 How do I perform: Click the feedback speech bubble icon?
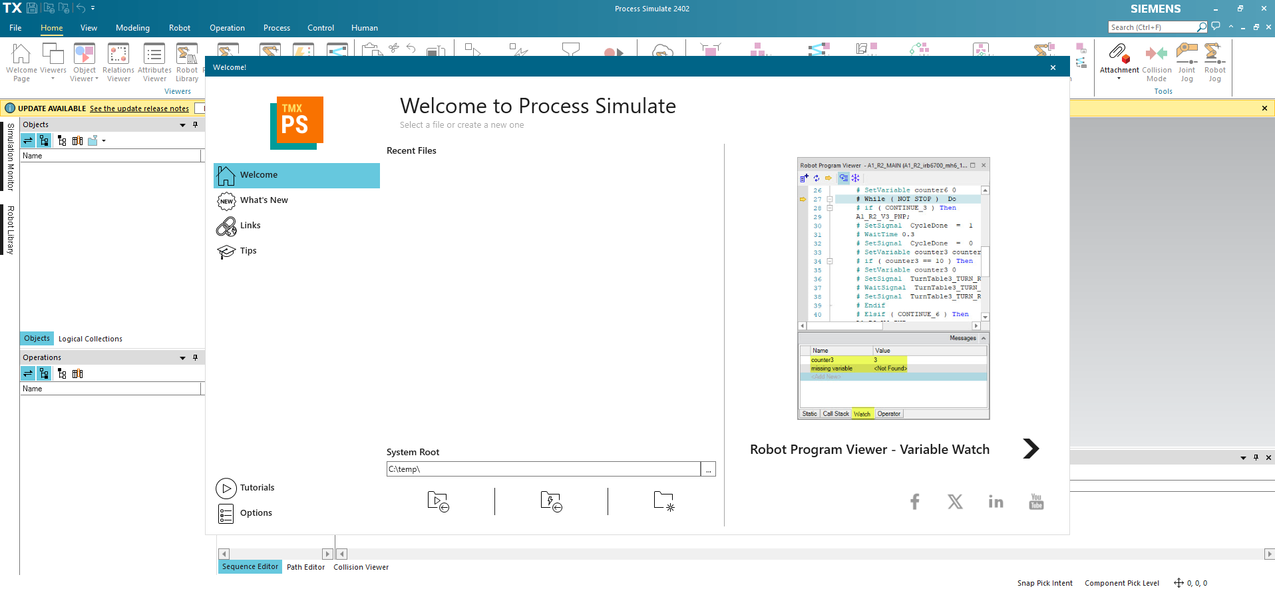coord(1216,27)
